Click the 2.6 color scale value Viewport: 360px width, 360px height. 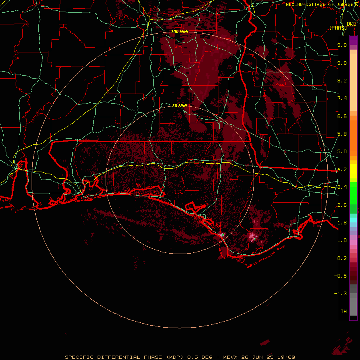point(342,205)
